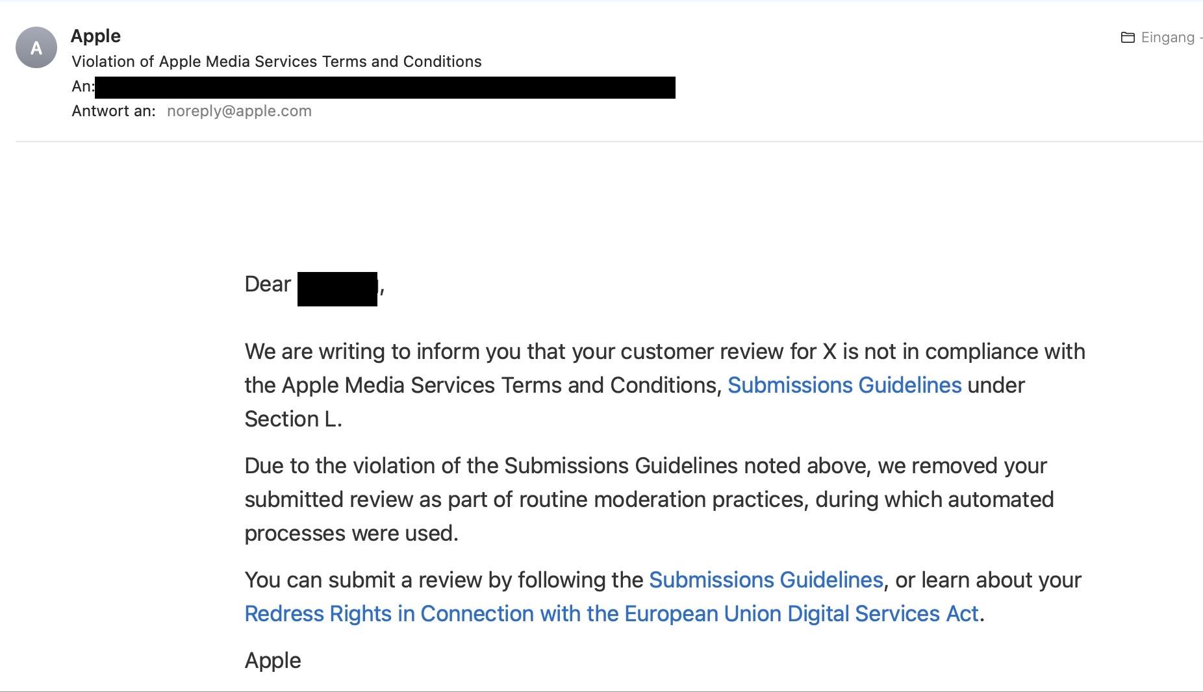The height and width of the screenshot is (692, 1203).
Task: Click the redacted recipient address bar
Action: [385, 88]
